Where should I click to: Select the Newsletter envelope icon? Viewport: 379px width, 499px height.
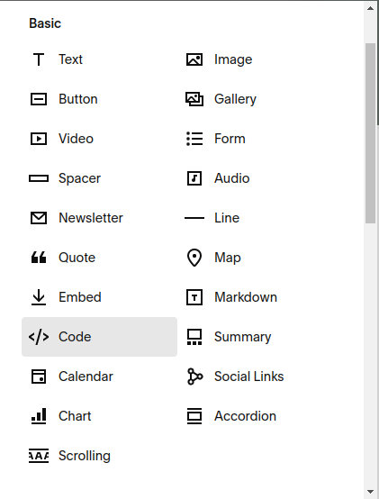(x=39, y=218)
